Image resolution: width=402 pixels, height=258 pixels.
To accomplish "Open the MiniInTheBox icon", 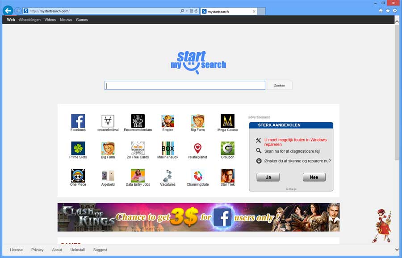I will point(167,148).
